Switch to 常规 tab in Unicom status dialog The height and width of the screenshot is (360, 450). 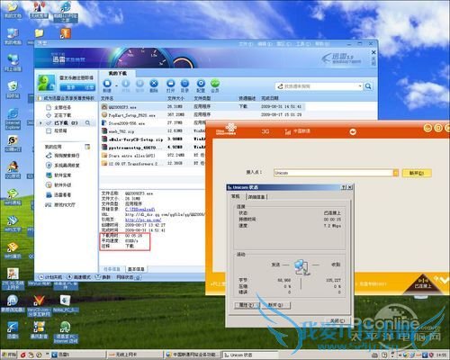236,196
